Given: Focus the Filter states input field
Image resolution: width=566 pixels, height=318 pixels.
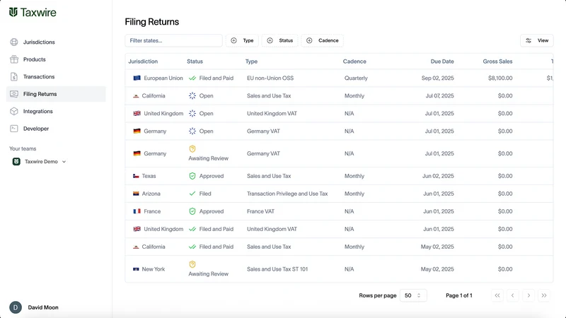Looking at the screenshot, I should tap(173, 40).
